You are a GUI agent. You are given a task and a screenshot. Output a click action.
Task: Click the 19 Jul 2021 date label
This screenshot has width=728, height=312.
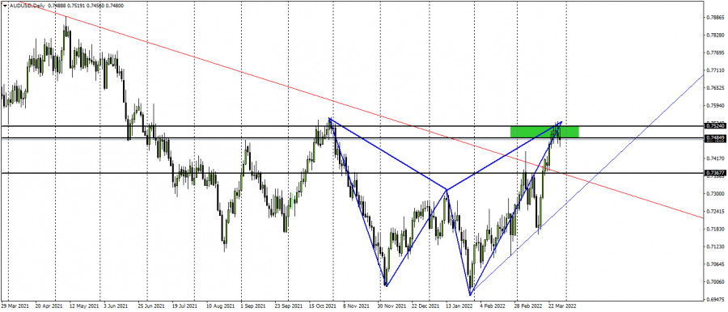coord(184,307)
